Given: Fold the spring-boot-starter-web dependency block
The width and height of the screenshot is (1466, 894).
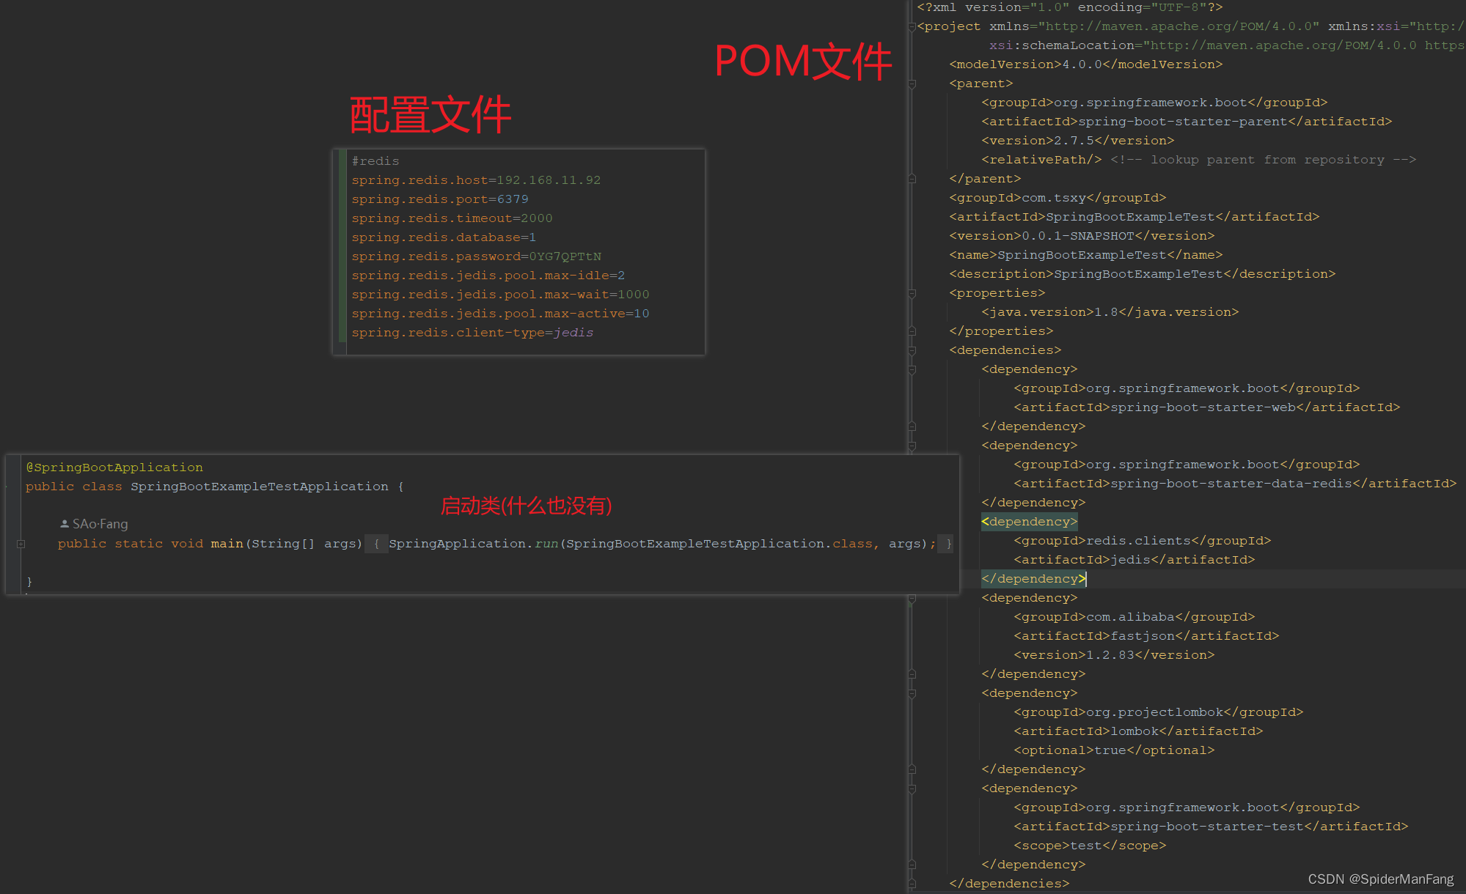Looking at the screenshot, I should click(x=912, y=369).
